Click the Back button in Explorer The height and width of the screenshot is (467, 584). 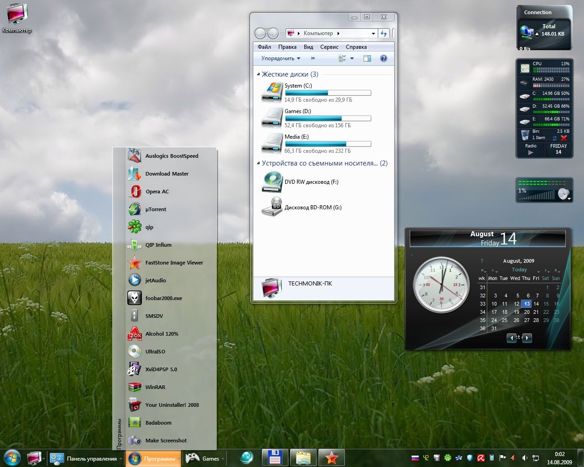point(260,33)
